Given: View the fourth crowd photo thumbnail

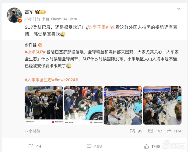Looking at the screenshot, I should point(162,105).
